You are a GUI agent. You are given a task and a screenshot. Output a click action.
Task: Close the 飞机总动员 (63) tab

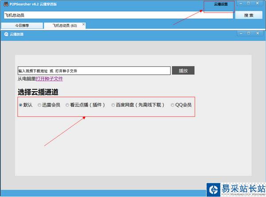point(83,24)
